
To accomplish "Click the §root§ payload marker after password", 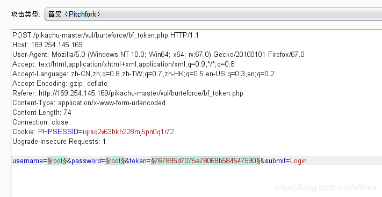I will [115, 160].
